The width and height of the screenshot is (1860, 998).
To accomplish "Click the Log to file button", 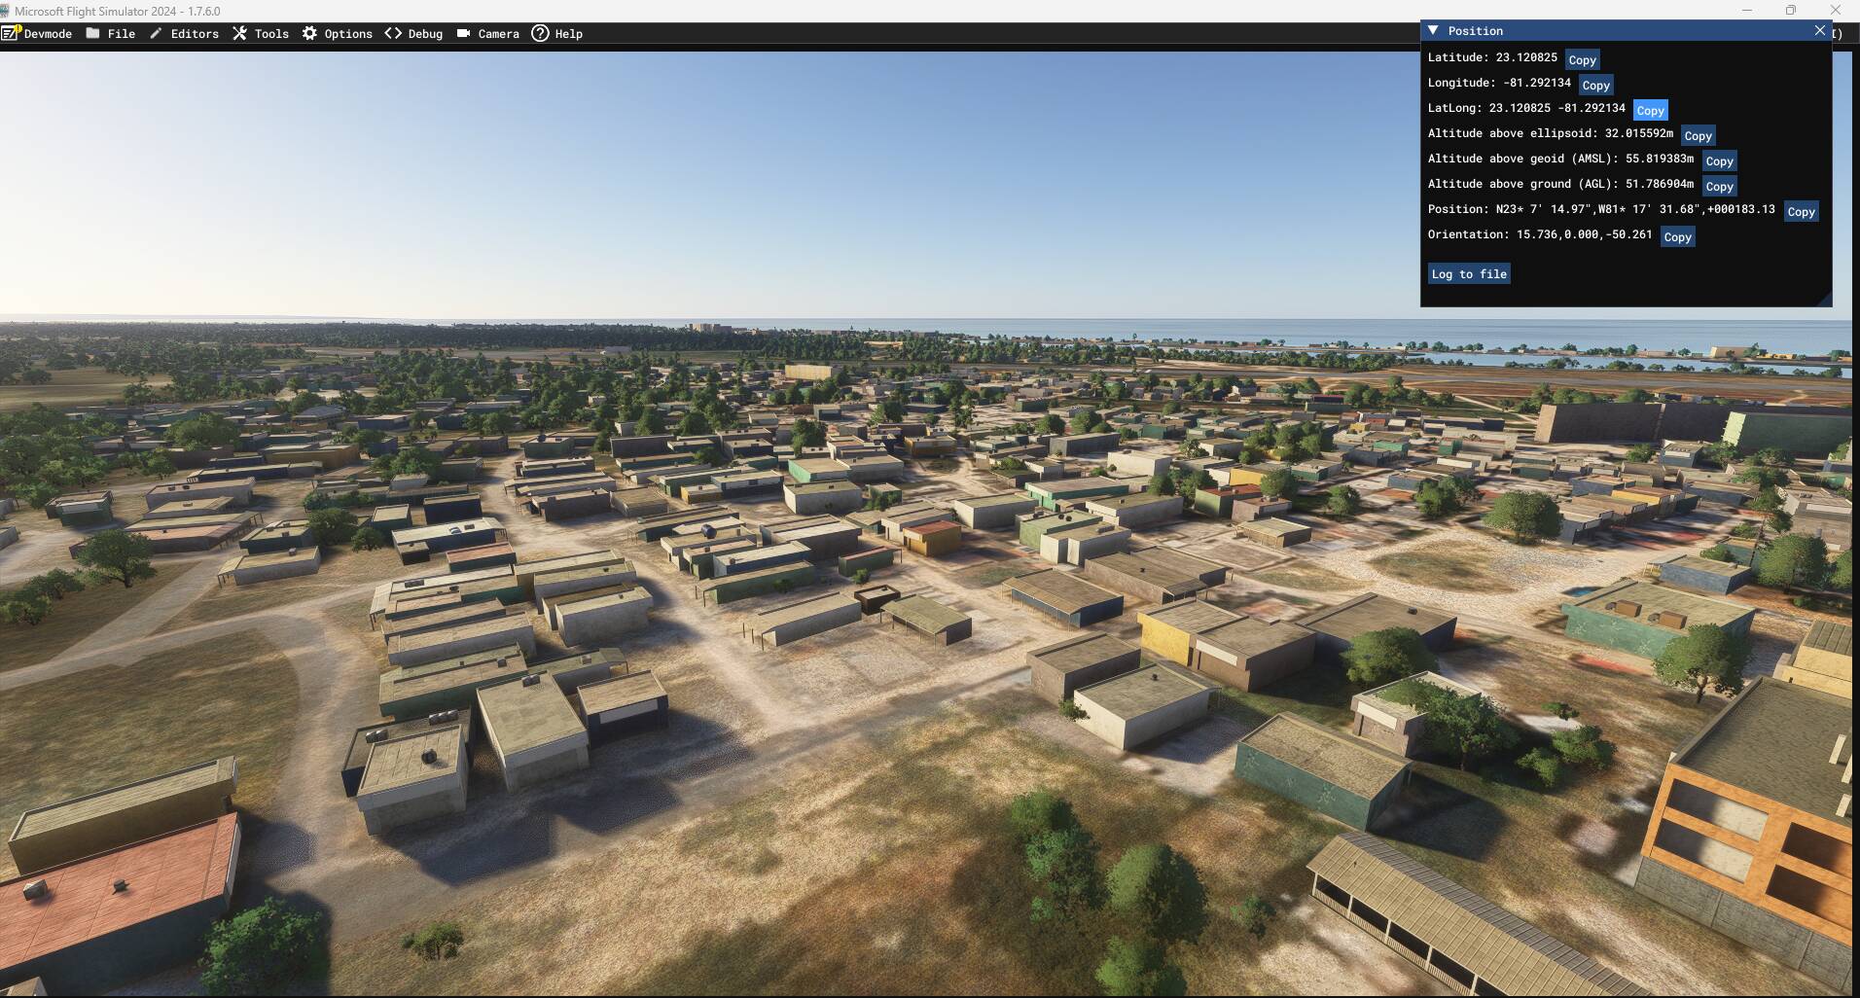I will (x=1469, y=273).
